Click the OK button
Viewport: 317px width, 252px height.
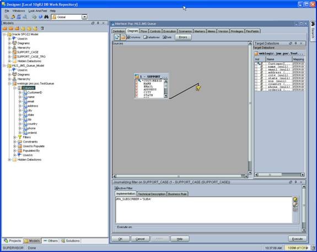pyautogui.click(x=120, y=239)
